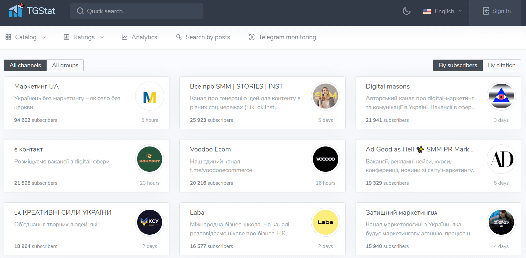This screenshot has height=258, width=526.
Task: Open the Analytics page
Action: click(x=139, y=37)
